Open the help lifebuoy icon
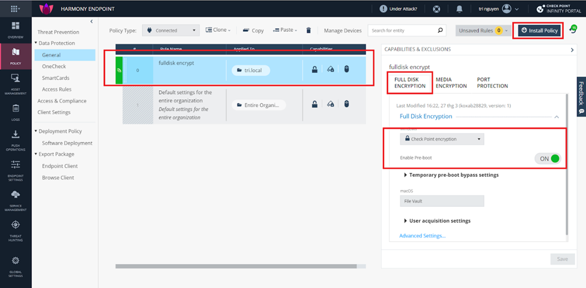The width and height of the screenshot is (586, 288). 436,8
